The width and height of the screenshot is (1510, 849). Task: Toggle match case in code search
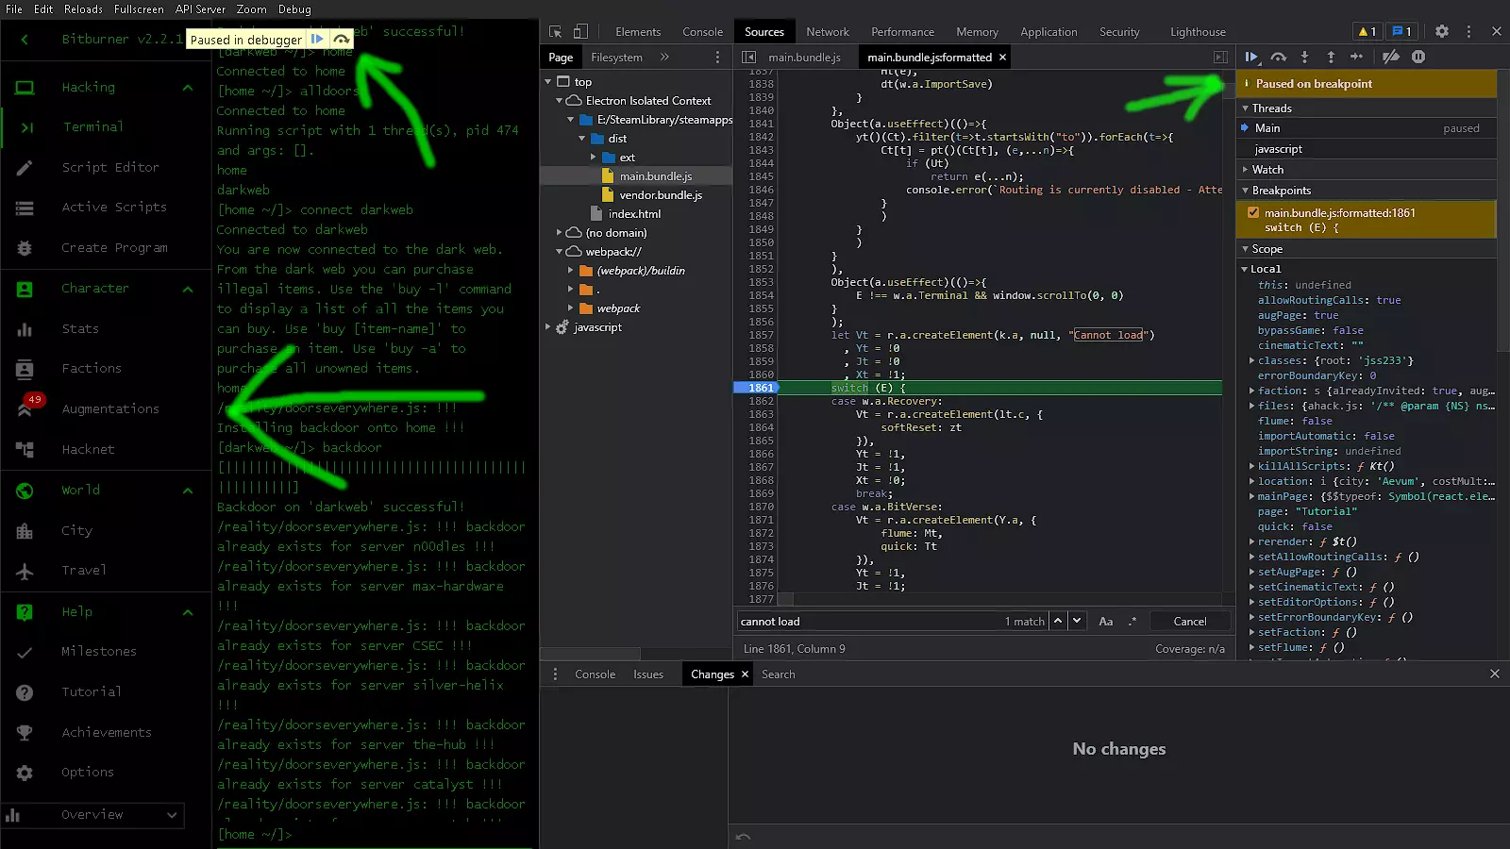point(1106,622)
